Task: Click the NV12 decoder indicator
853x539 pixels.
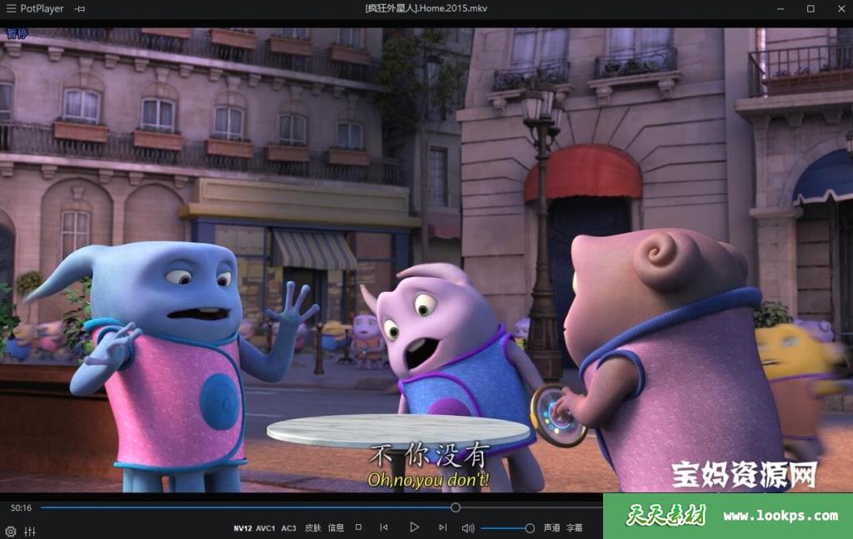Action: pos(242,528)
